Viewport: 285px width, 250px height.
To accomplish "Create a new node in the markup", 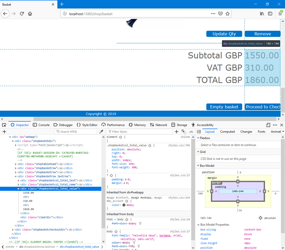I will pos(4,132).
